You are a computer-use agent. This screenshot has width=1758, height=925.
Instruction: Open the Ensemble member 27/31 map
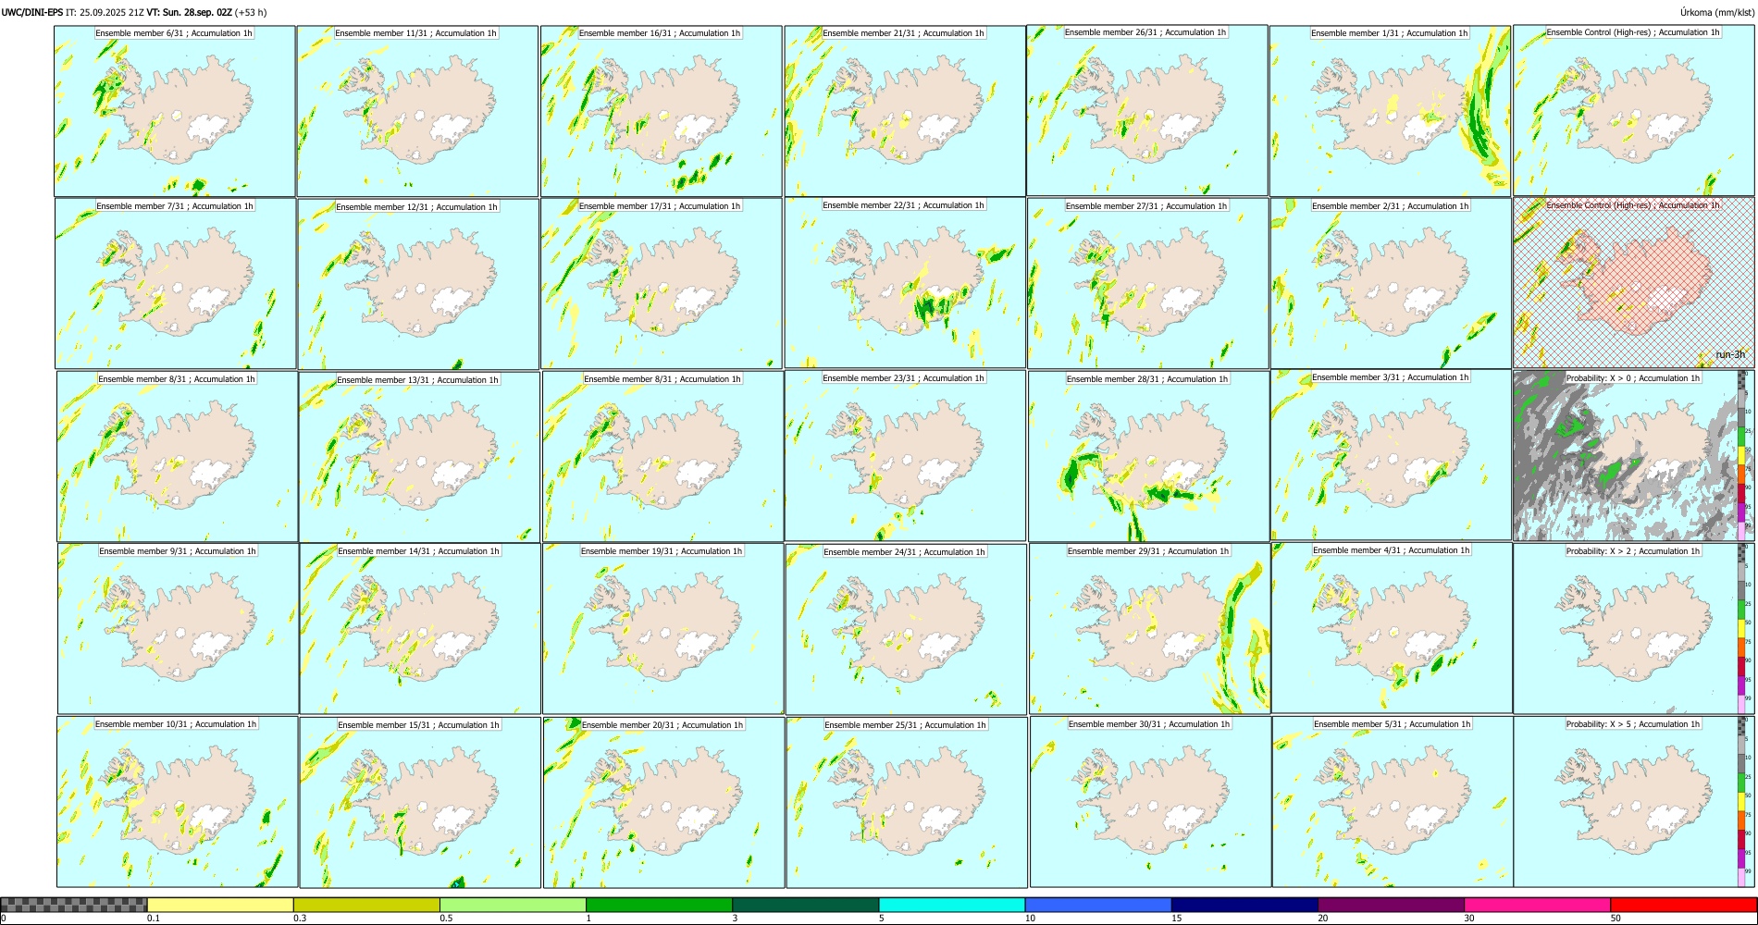pos(1148,284)
